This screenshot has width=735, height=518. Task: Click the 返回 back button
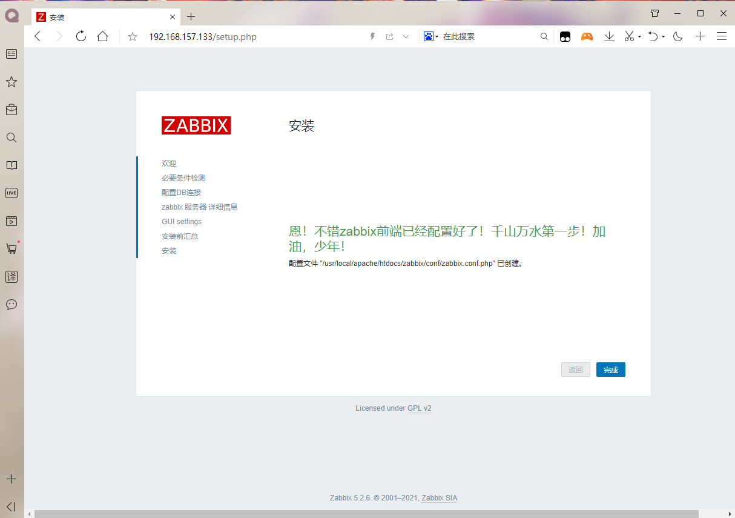coord(576,370)
